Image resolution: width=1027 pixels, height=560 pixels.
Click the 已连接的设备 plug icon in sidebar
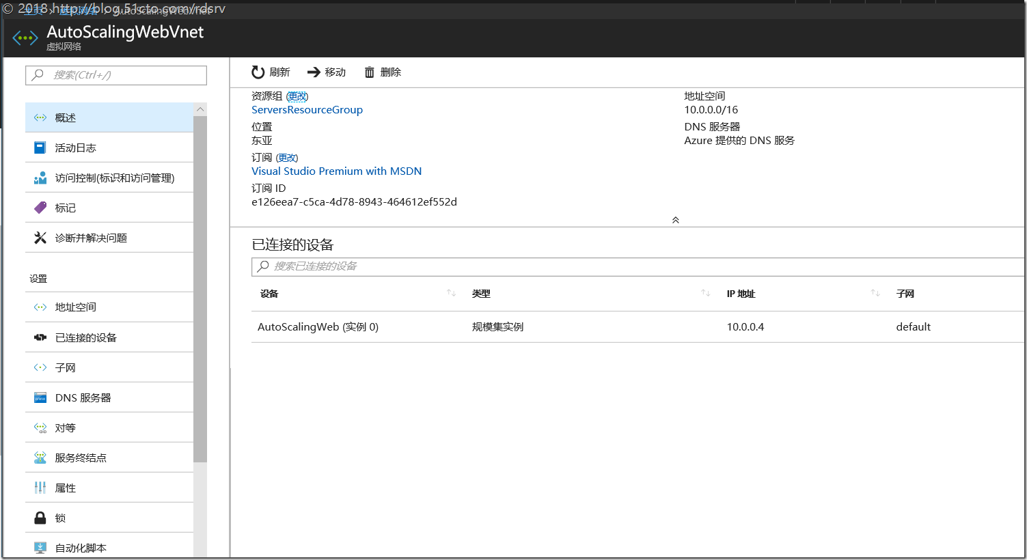pos(40,337)
